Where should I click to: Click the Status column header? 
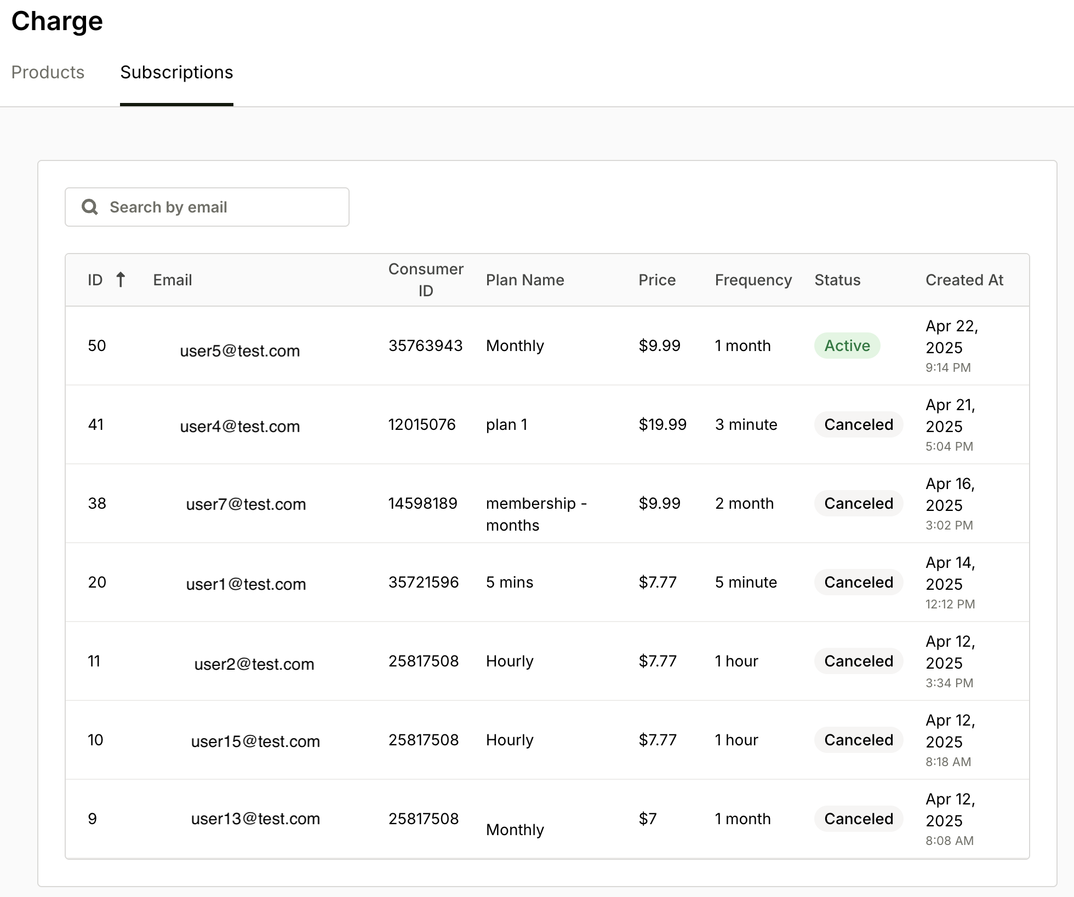[x=837, y=280]
